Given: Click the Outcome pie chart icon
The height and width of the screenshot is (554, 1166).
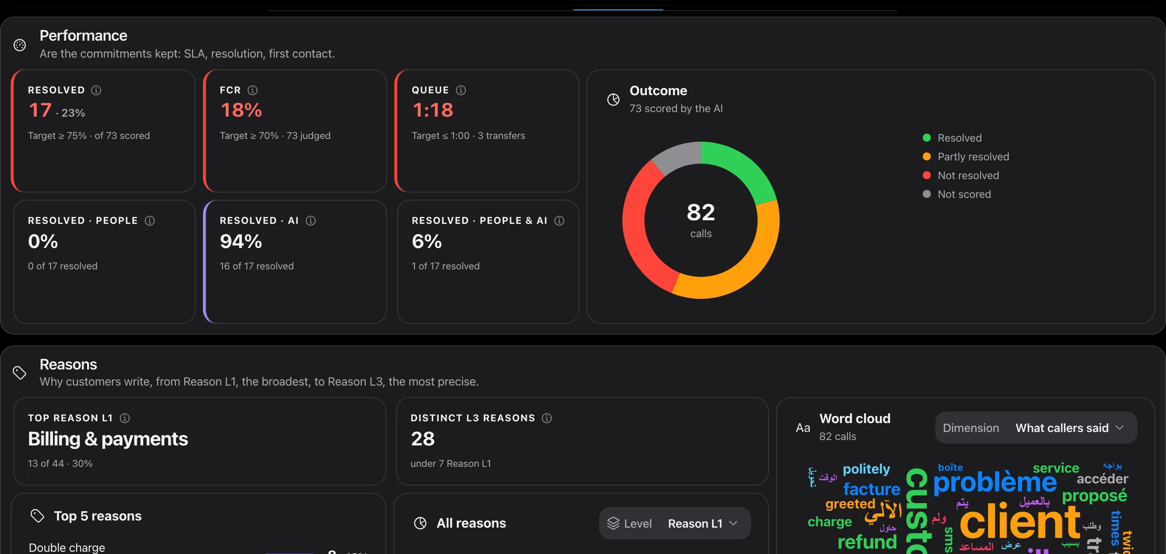Looking at the screenshot, I should [613, 100].
